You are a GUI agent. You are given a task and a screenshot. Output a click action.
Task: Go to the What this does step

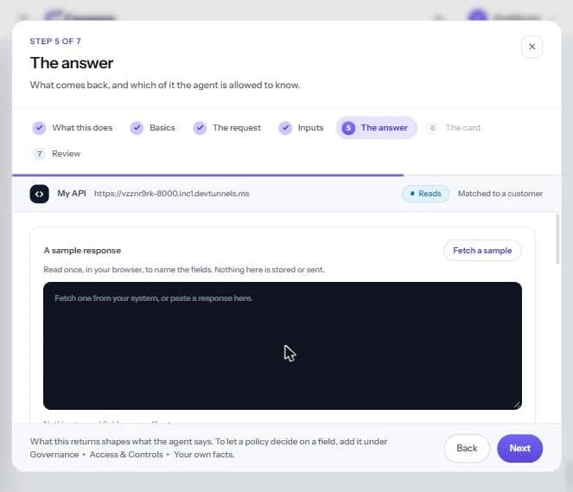point(73,128)
